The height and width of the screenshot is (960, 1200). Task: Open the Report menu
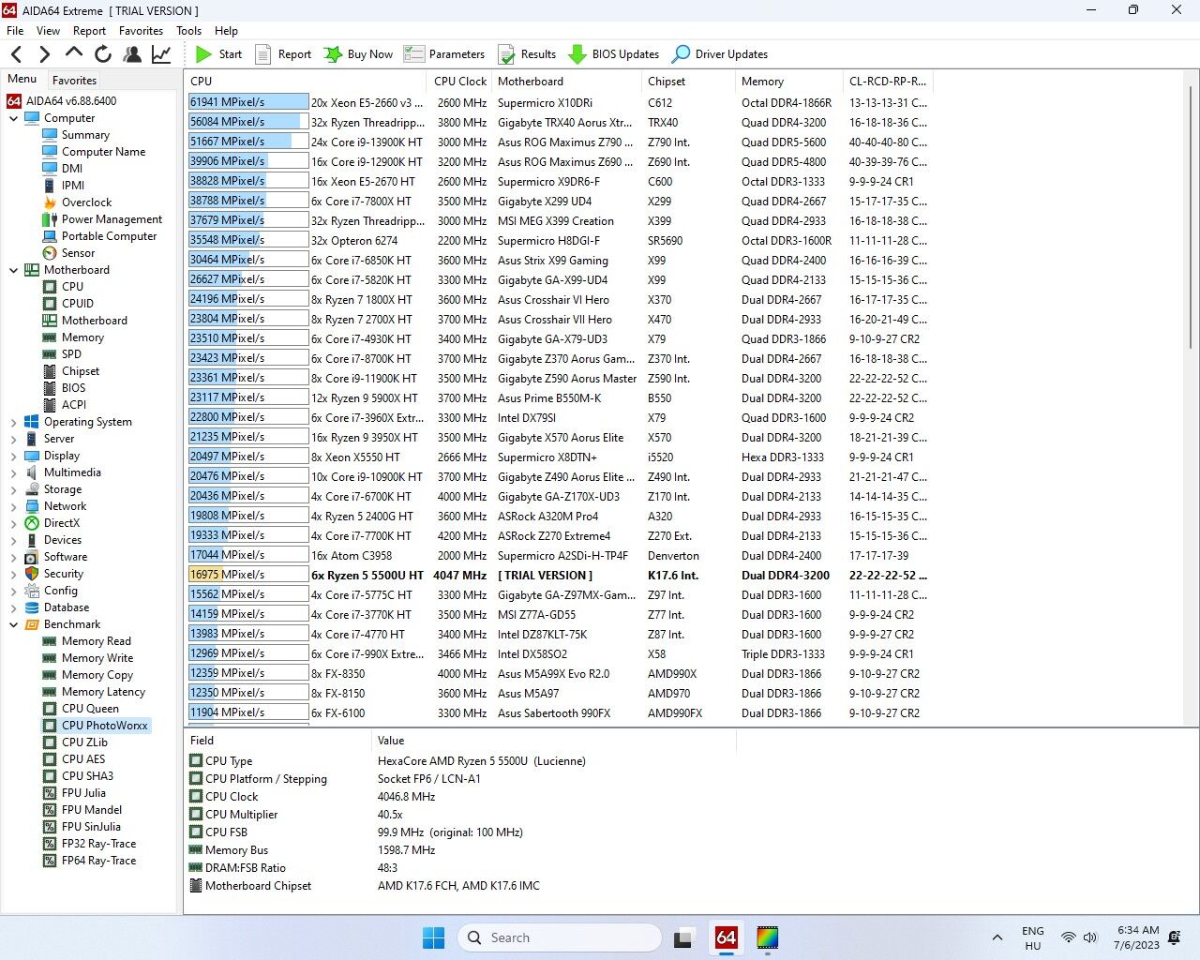tap(89, 30)
